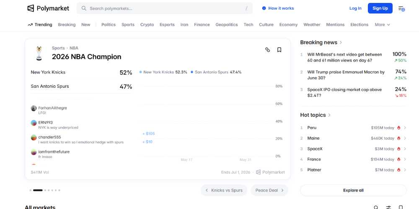419x209 pixels.
Task: Expand the More categories dropdown
Action: click(x=382, y=25)
